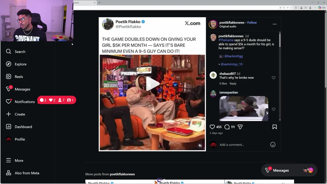Click the Poetik Flakko avatar in video post
The image size is (327, 184).
[108, 24]
